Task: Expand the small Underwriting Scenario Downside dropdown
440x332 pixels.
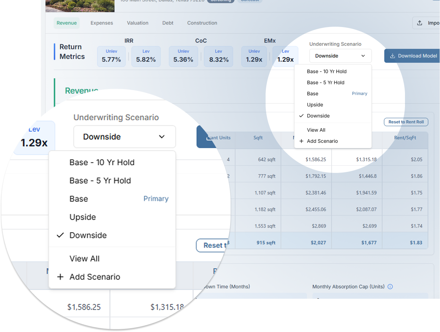Action: point(340,56)
